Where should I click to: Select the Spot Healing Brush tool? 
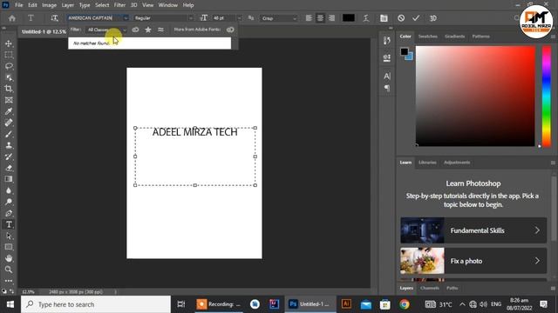(9, 123)
